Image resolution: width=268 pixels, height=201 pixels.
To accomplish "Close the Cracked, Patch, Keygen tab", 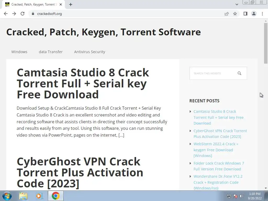I will (x=61, y=4).
